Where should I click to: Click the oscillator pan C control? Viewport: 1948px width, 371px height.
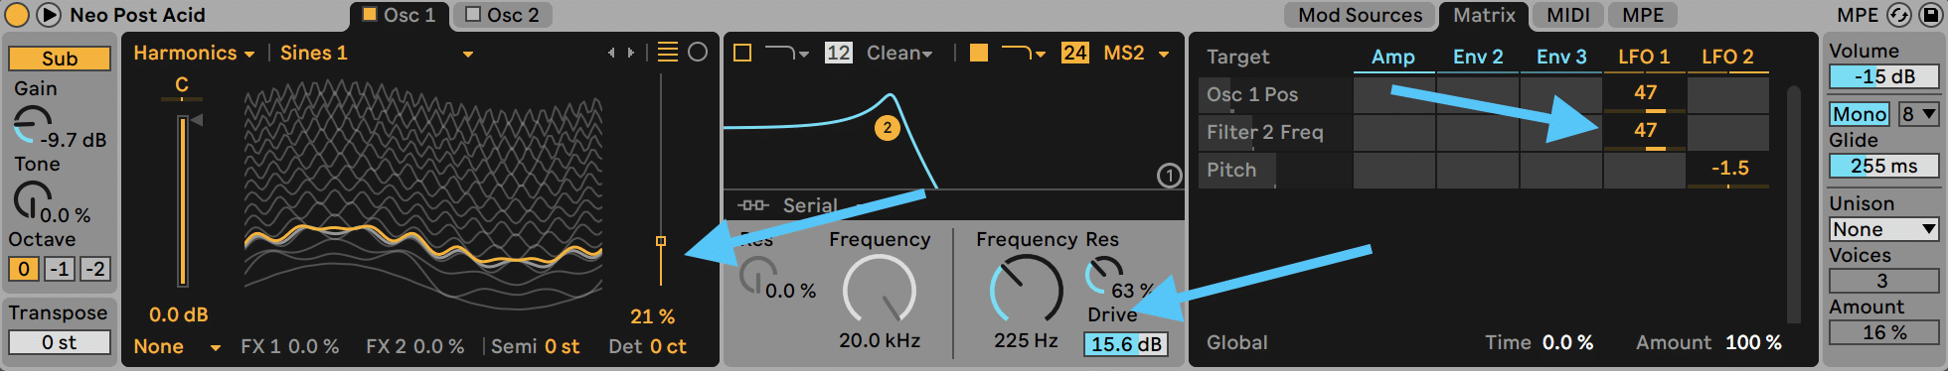(182, 87)
